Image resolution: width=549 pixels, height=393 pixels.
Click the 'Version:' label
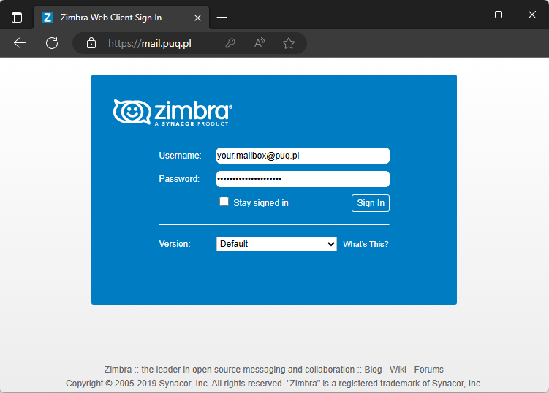[x=175, y=244]
